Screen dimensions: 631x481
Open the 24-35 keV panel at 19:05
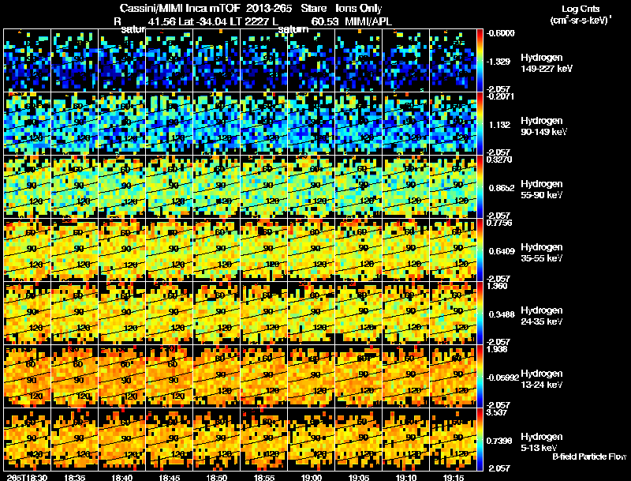click(x=359, y=314)
